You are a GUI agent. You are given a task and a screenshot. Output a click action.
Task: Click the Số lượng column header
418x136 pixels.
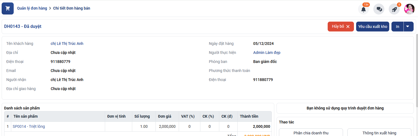tap(142, 116)
